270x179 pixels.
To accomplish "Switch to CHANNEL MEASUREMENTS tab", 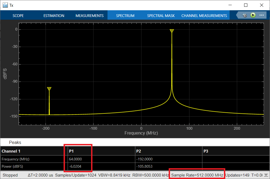I will (x=204, y=16).
